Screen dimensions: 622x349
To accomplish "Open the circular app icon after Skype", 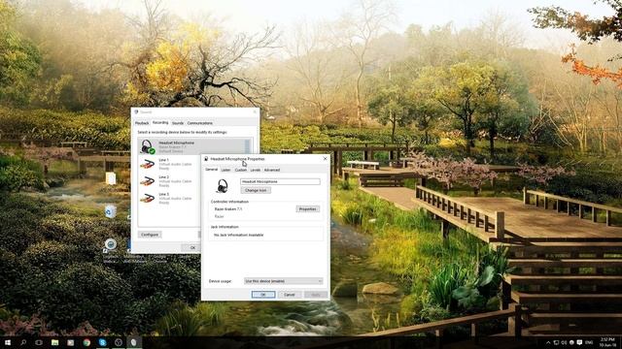I will (119, 342).
